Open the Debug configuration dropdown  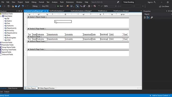(37, 6)
